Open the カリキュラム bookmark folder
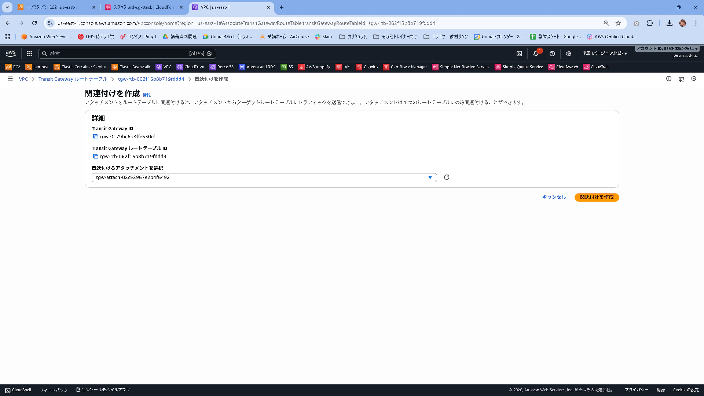This screenshot has height=396, width=704. point(353,37)
